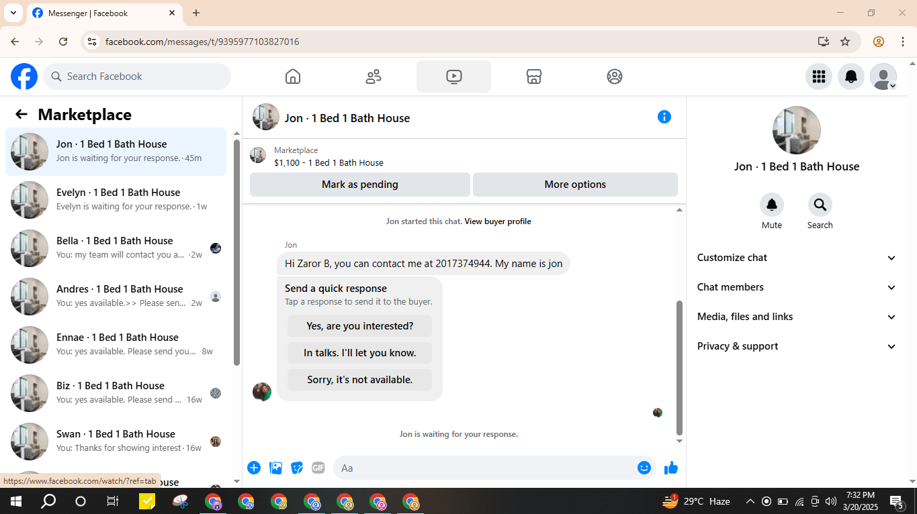The height and width of the screenshot is (514, 917).
Task: Open Andres conversation in chat list
Action: [x=116, y=297]
